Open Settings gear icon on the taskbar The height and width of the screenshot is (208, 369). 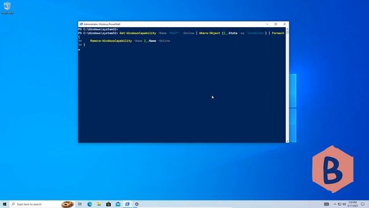[137, 204]
